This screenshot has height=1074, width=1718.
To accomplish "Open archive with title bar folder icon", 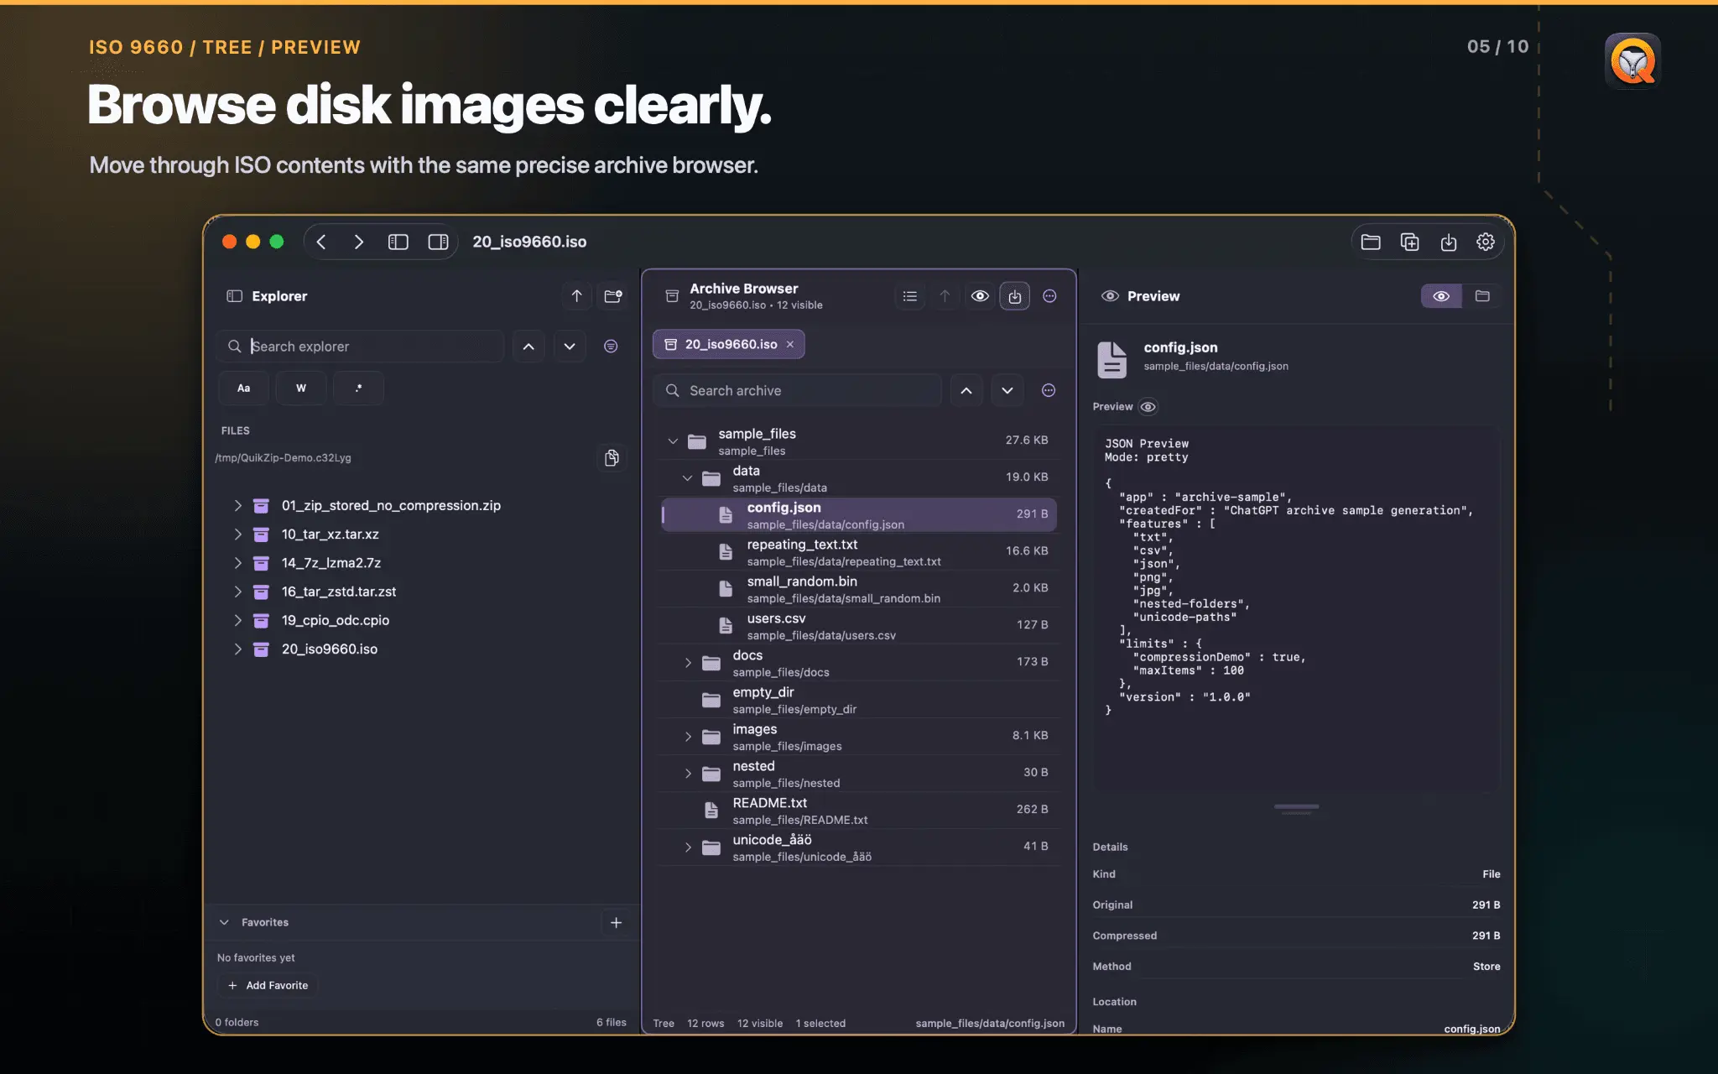I will coord(1371,242).
